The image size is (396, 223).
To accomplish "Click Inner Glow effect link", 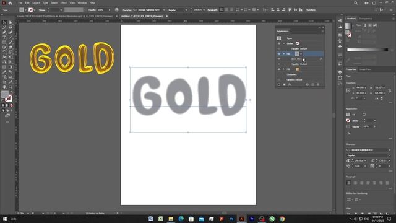I will click(296, 59).
